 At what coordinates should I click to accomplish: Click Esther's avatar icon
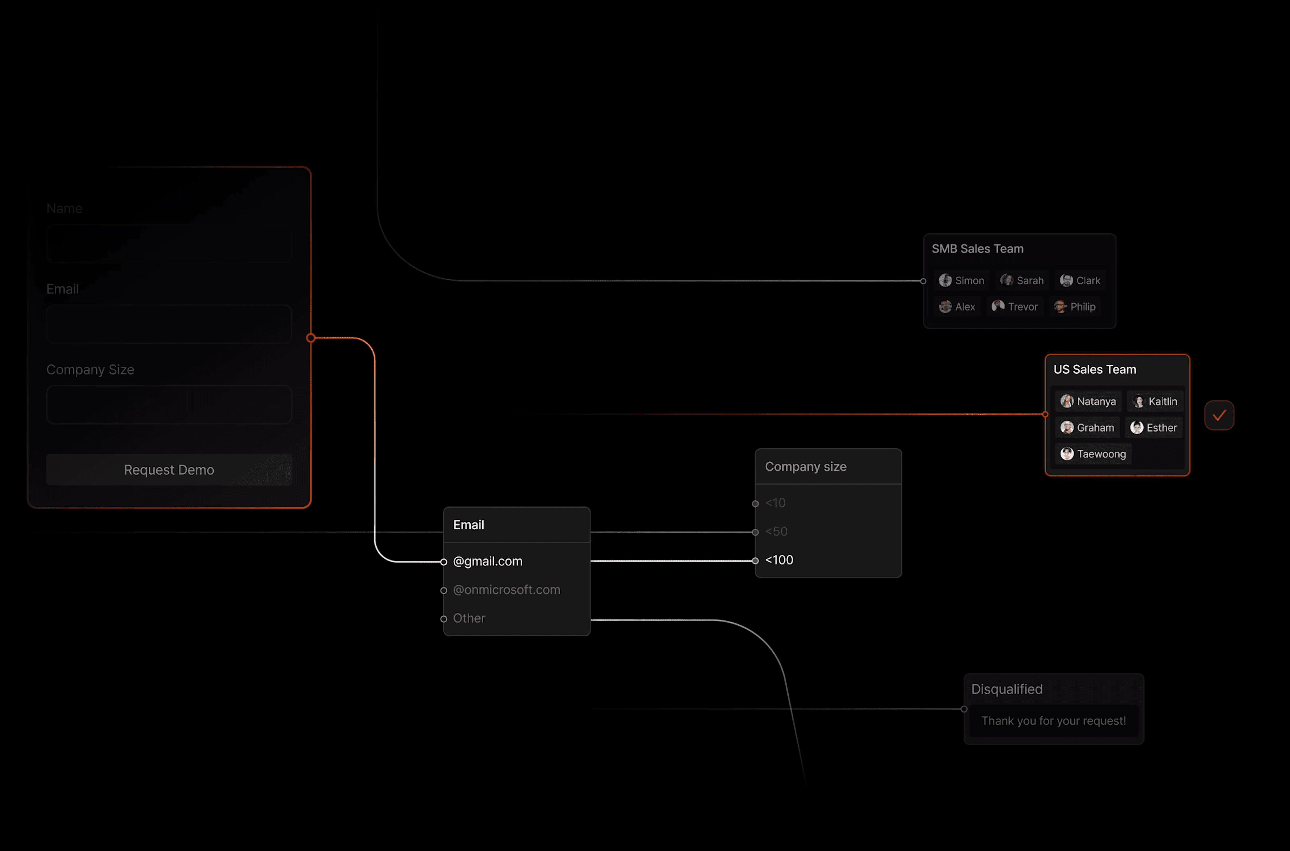[x=1136, y=428]
